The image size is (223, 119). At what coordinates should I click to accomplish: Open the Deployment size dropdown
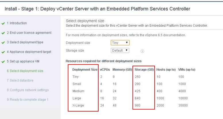click(x=120, y=43)
